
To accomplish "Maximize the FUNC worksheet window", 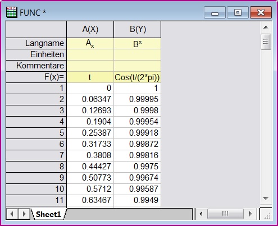I will (x=238, y=12).
